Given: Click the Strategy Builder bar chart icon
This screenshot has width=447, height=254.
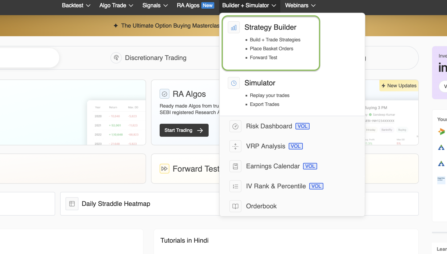Looking at the screenshot, I should pyautogui.click(x=234, y=28).
